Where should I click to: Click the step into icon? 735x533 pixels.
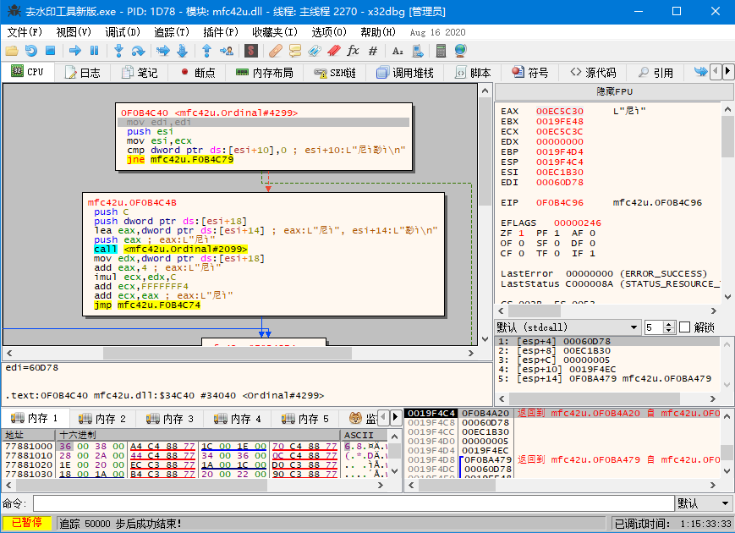coord(118,51)
